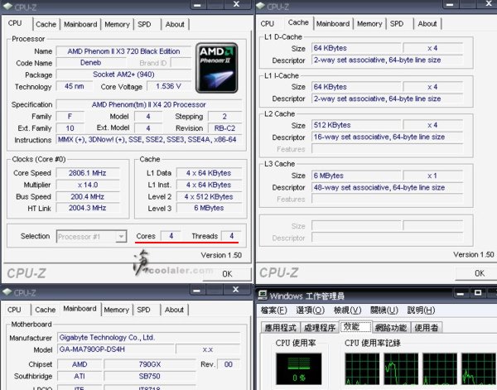Click the Windows Task Manager title icon
The image size is (497, 390).
(263, 296)
